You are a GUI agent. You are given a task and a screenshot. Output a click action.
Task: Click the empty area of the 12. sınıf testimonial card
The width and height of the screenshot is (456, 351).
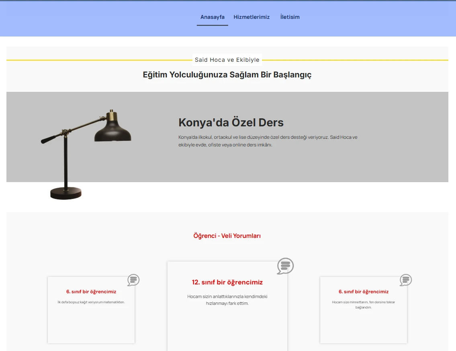click(227, 329)
